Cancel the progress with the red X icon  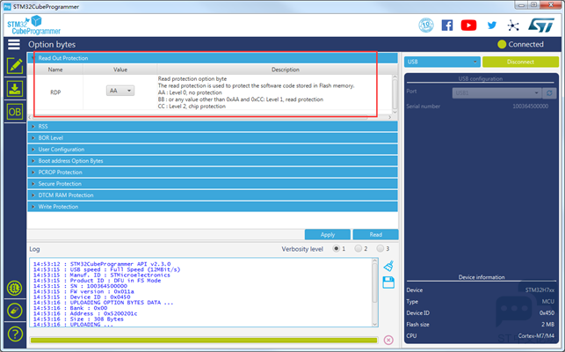(388, 340)
